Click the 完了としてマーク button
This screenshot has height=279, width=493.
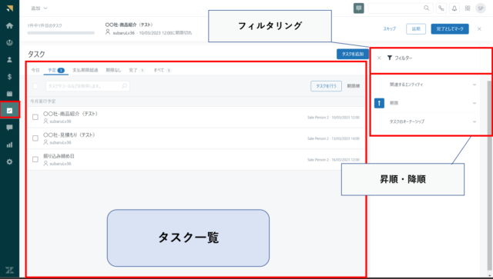point(450,29)
